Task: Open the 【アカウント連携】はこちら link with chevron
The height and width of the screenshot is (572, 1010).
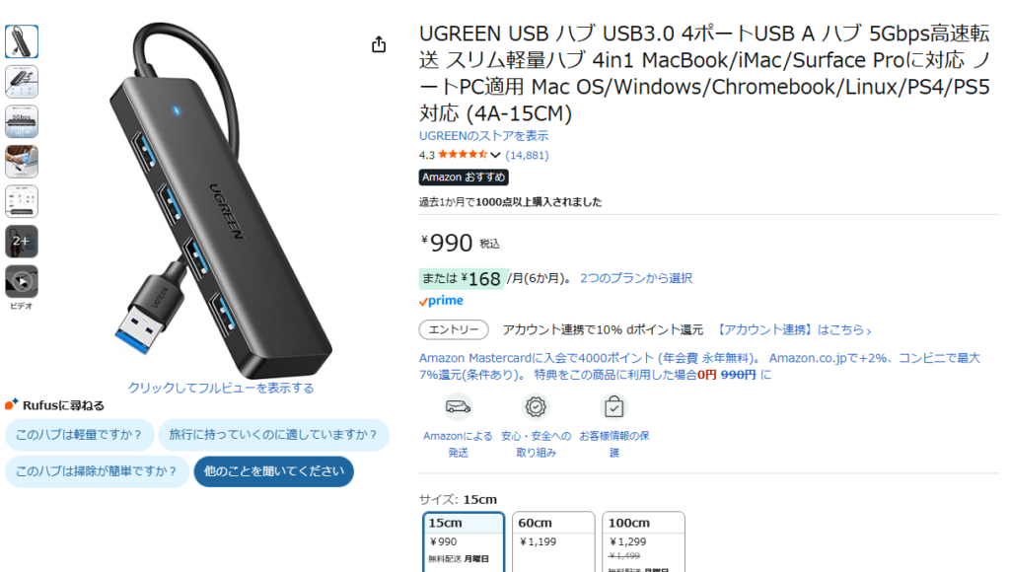Action: (794, 329)
